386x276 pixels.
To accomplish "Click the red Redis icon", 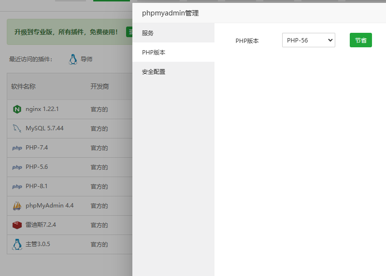I will 17,225.
